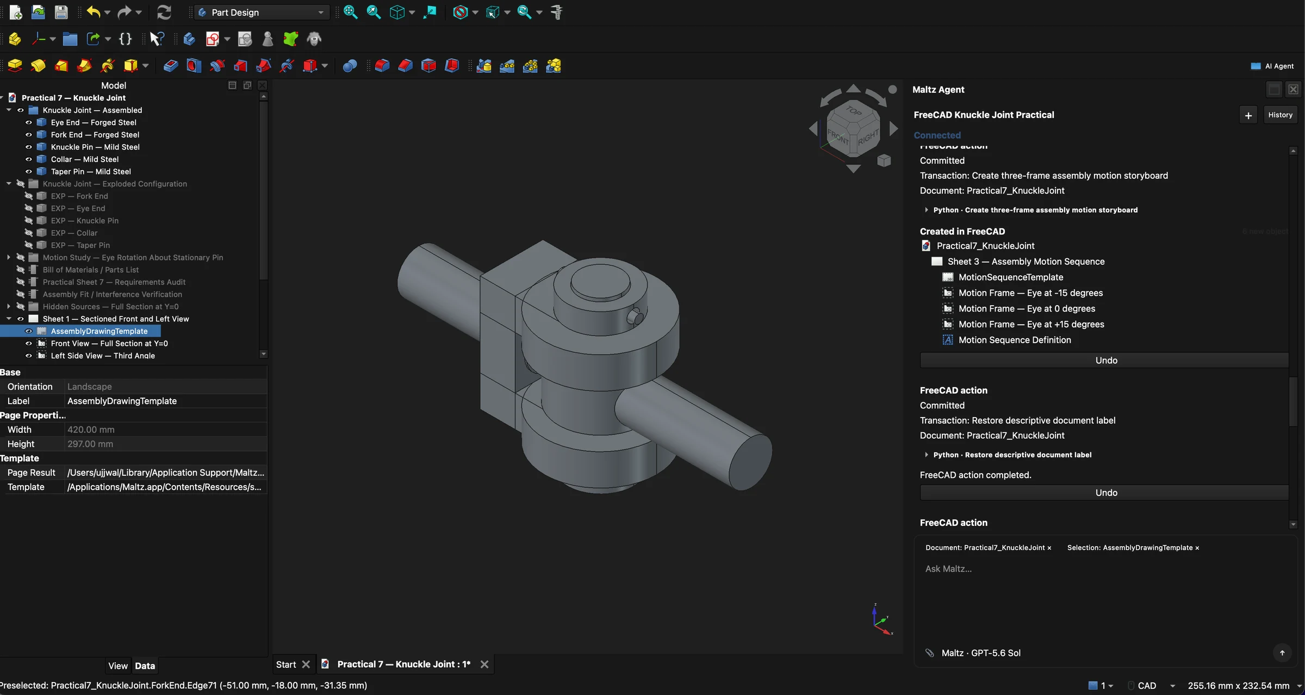Click the Create Group folder icon
This screenshot has height=695, width=1305.
pos(70,39)
